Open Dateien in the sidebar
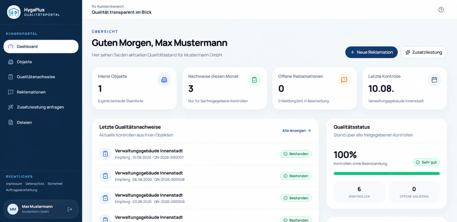The height and width of the screenshot is (222, 457). coord(41,122)
